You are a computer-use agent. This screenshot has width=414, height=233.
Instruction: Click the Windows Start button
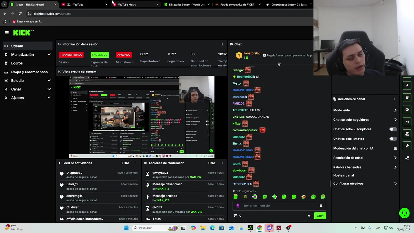[x=126, y=228]
